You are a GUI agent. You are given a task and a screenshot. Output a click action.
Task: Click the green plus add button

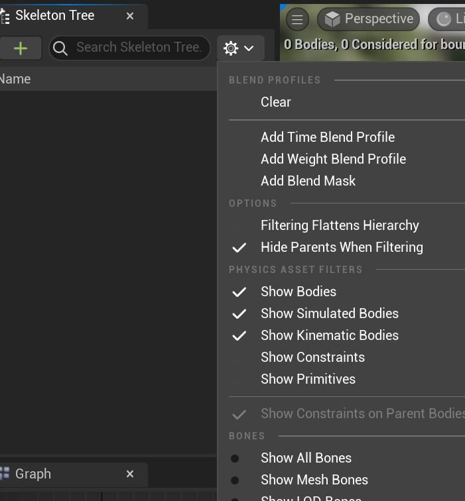21,48
